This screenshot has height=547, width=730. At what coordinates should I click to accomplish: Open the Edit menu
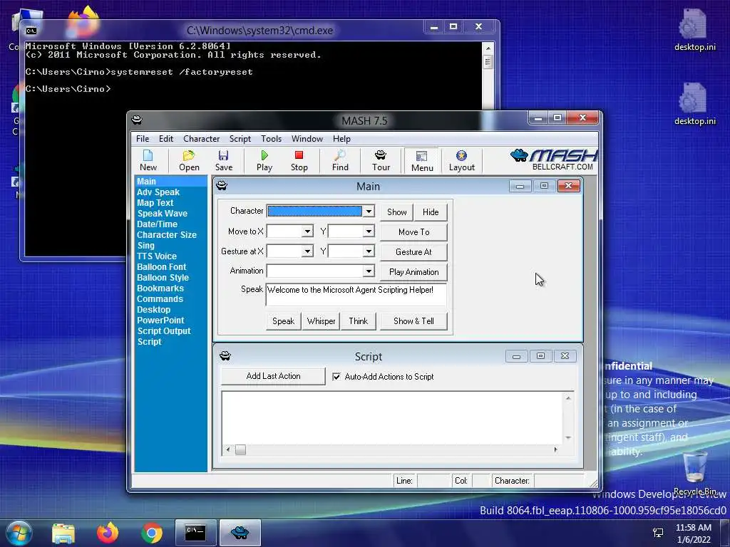click(165, 139)
